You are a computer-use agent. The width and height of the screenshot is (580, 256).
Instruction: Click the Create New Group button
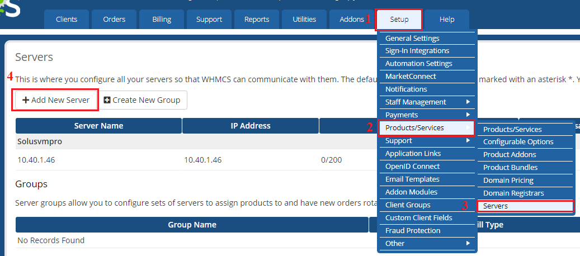[142, 100]
